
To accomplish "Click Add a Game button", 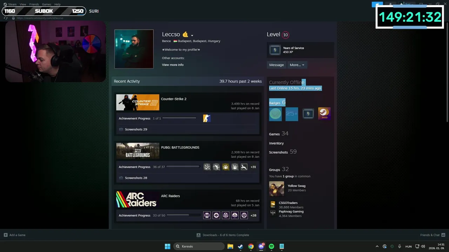I will 15,235.
